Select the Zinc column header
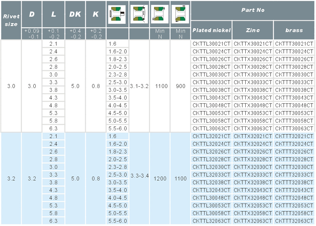The width and height of the screenshot is (316, 226). coord(252,30)
